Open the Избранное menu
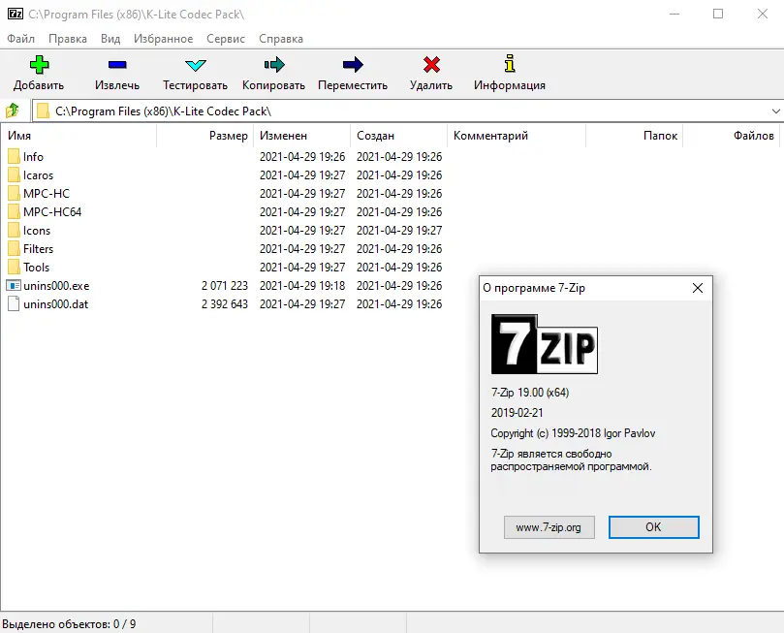Image resolution: width=784 pixels, height=633 pixels. coord(163,39)
